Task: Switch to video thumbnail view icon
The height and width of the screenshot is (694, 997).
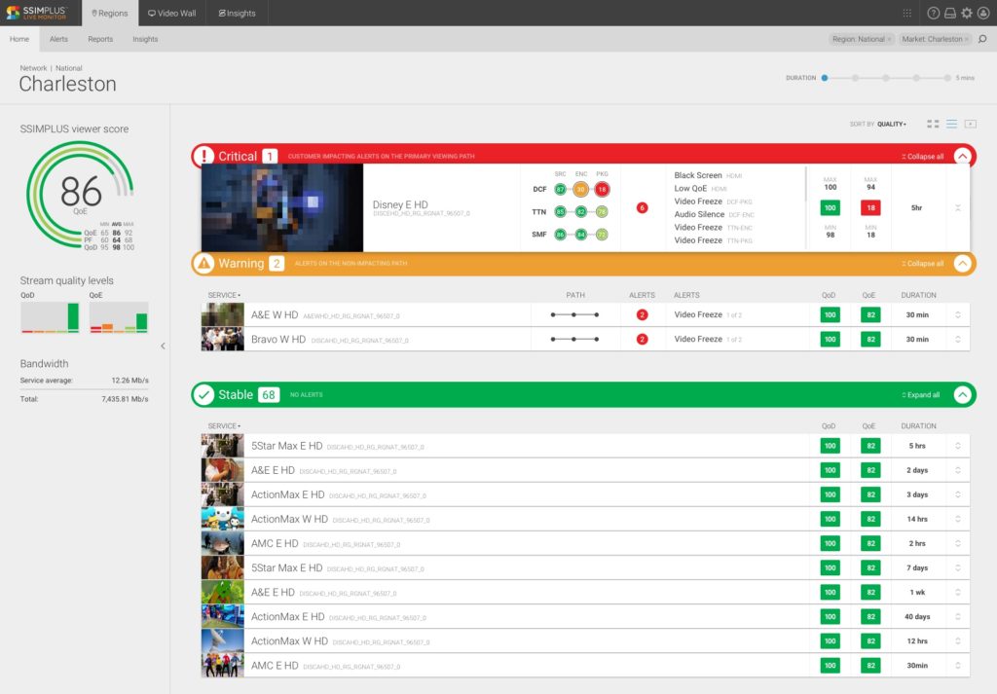Action: (971, 124)
